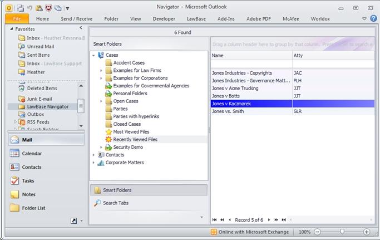
Task: Open the LawBase ribbon tab
Action: tap(196, 19)
